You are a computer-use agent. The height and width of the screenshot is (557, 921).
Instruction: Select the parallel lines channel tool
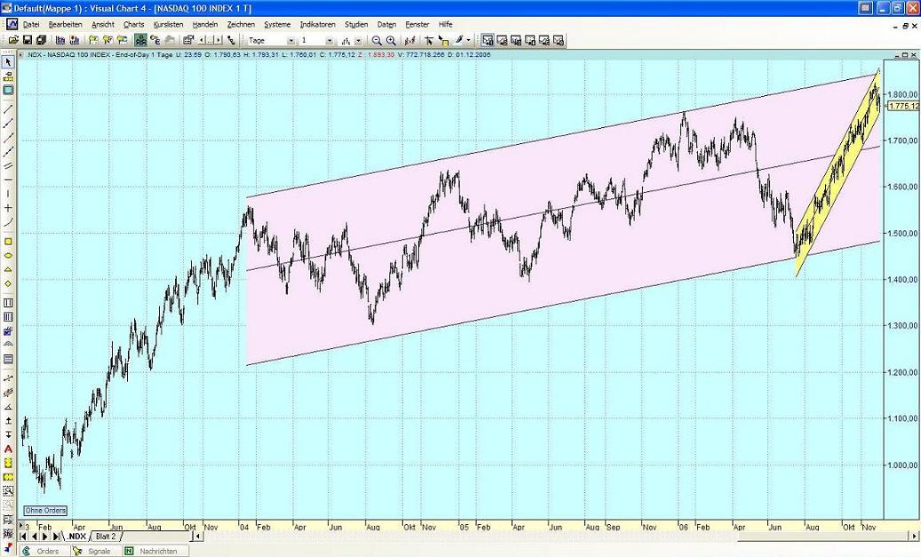coord(9,165)
